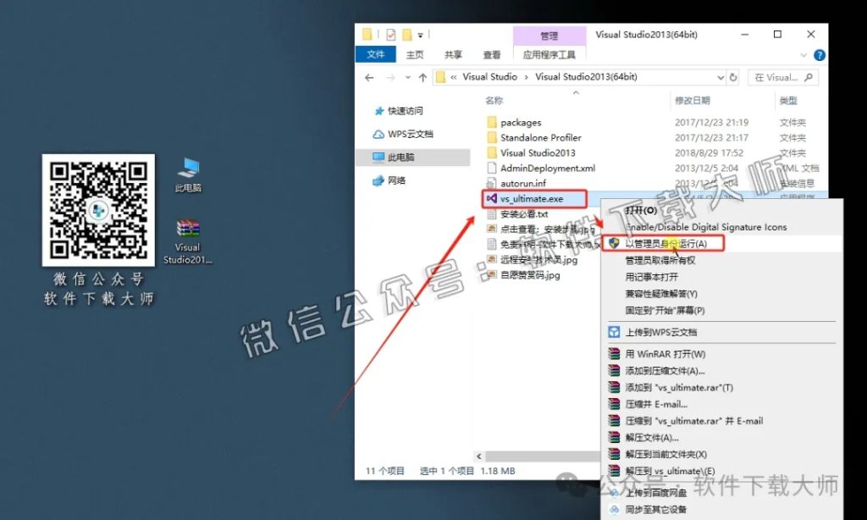Switch to the 查看 ribbon tab
Screen dimensions: 867x520
click(492, 55)
